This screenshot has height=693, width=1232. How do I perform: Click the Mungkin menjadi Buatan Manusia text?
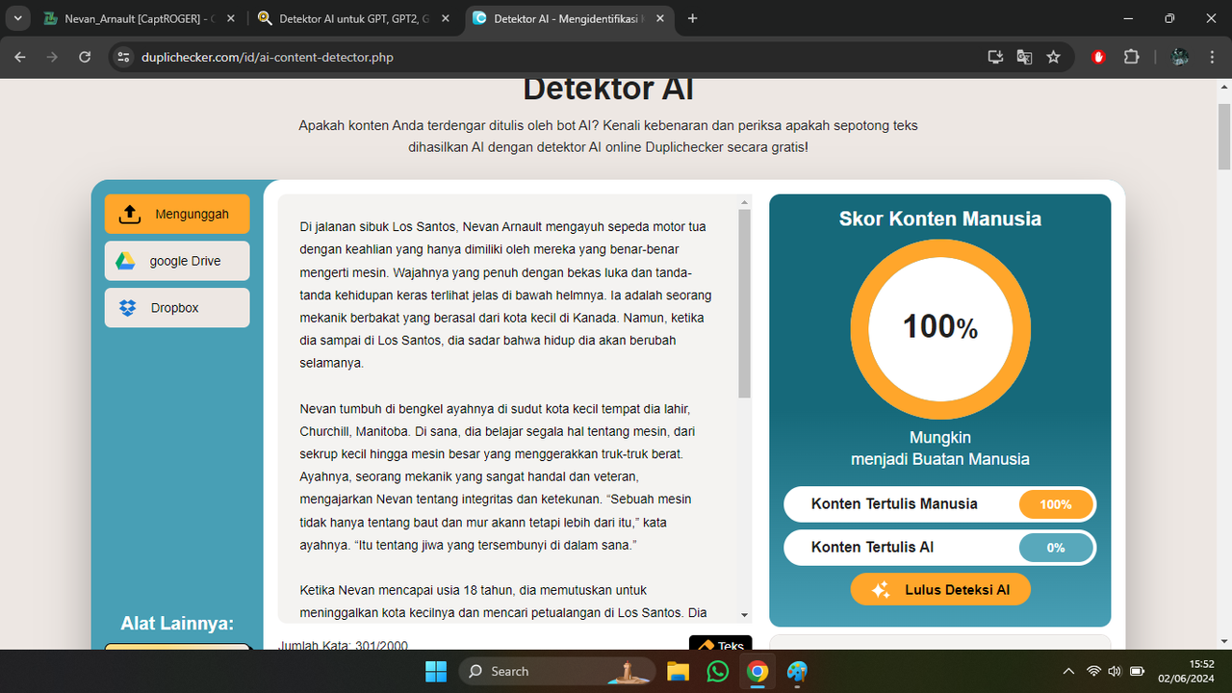coord(940,449)
